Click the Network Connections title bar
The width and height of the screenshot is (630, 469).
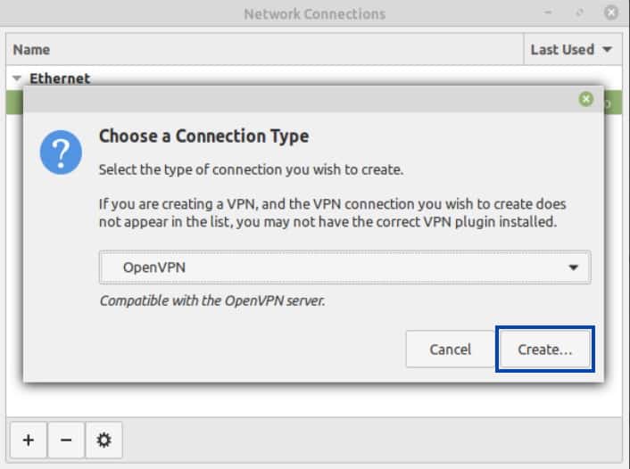[315, 13]
